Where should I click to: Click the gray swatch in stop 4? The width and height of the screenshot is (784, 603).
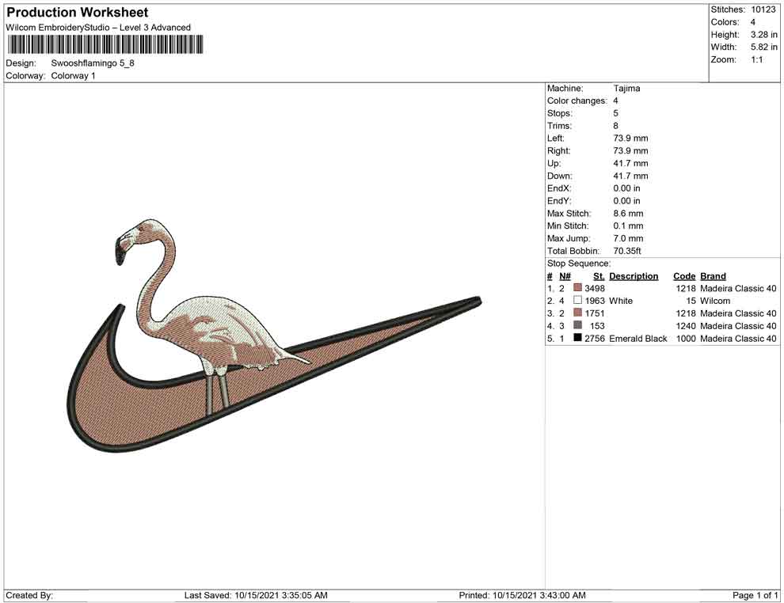click(577, 325)
